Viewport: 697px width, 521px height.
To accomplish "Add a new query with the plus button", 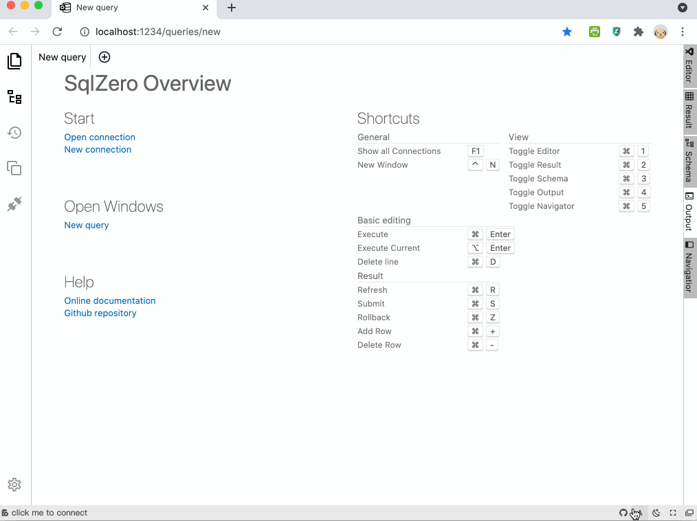I will tap(104, 57).
